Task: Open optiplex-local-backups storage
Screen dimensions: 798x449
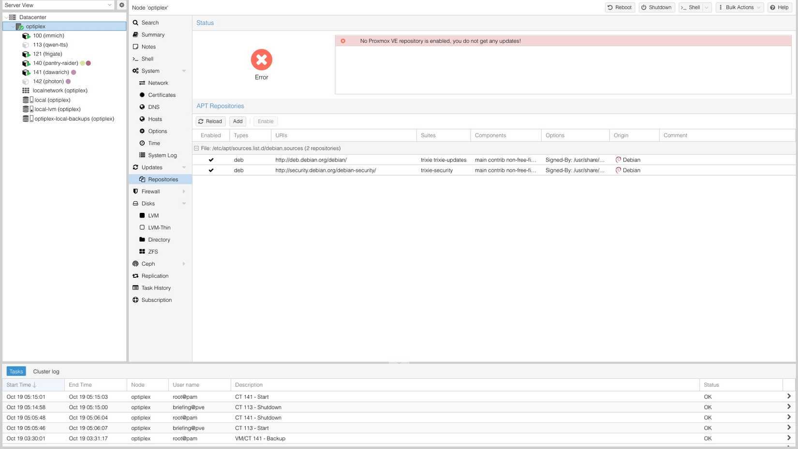Action: (74, 119)
